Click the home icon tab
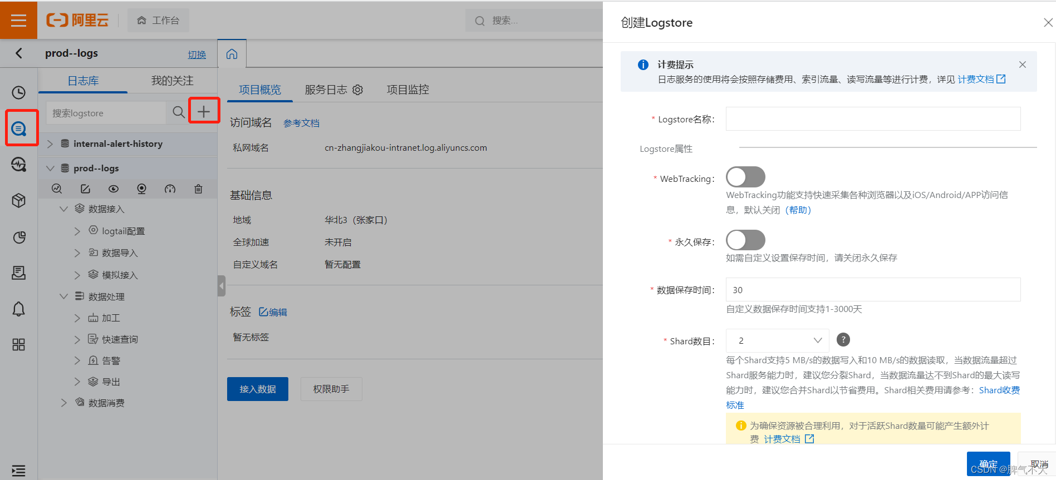This screenshot has width=1056, height=480. click(x=232, y=54)
